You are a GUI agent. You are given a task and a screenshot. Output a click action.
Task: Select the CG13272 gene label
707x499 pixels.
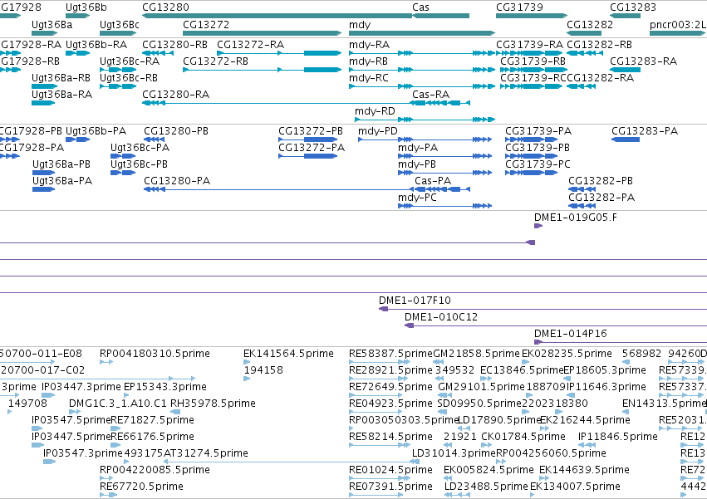206,24
